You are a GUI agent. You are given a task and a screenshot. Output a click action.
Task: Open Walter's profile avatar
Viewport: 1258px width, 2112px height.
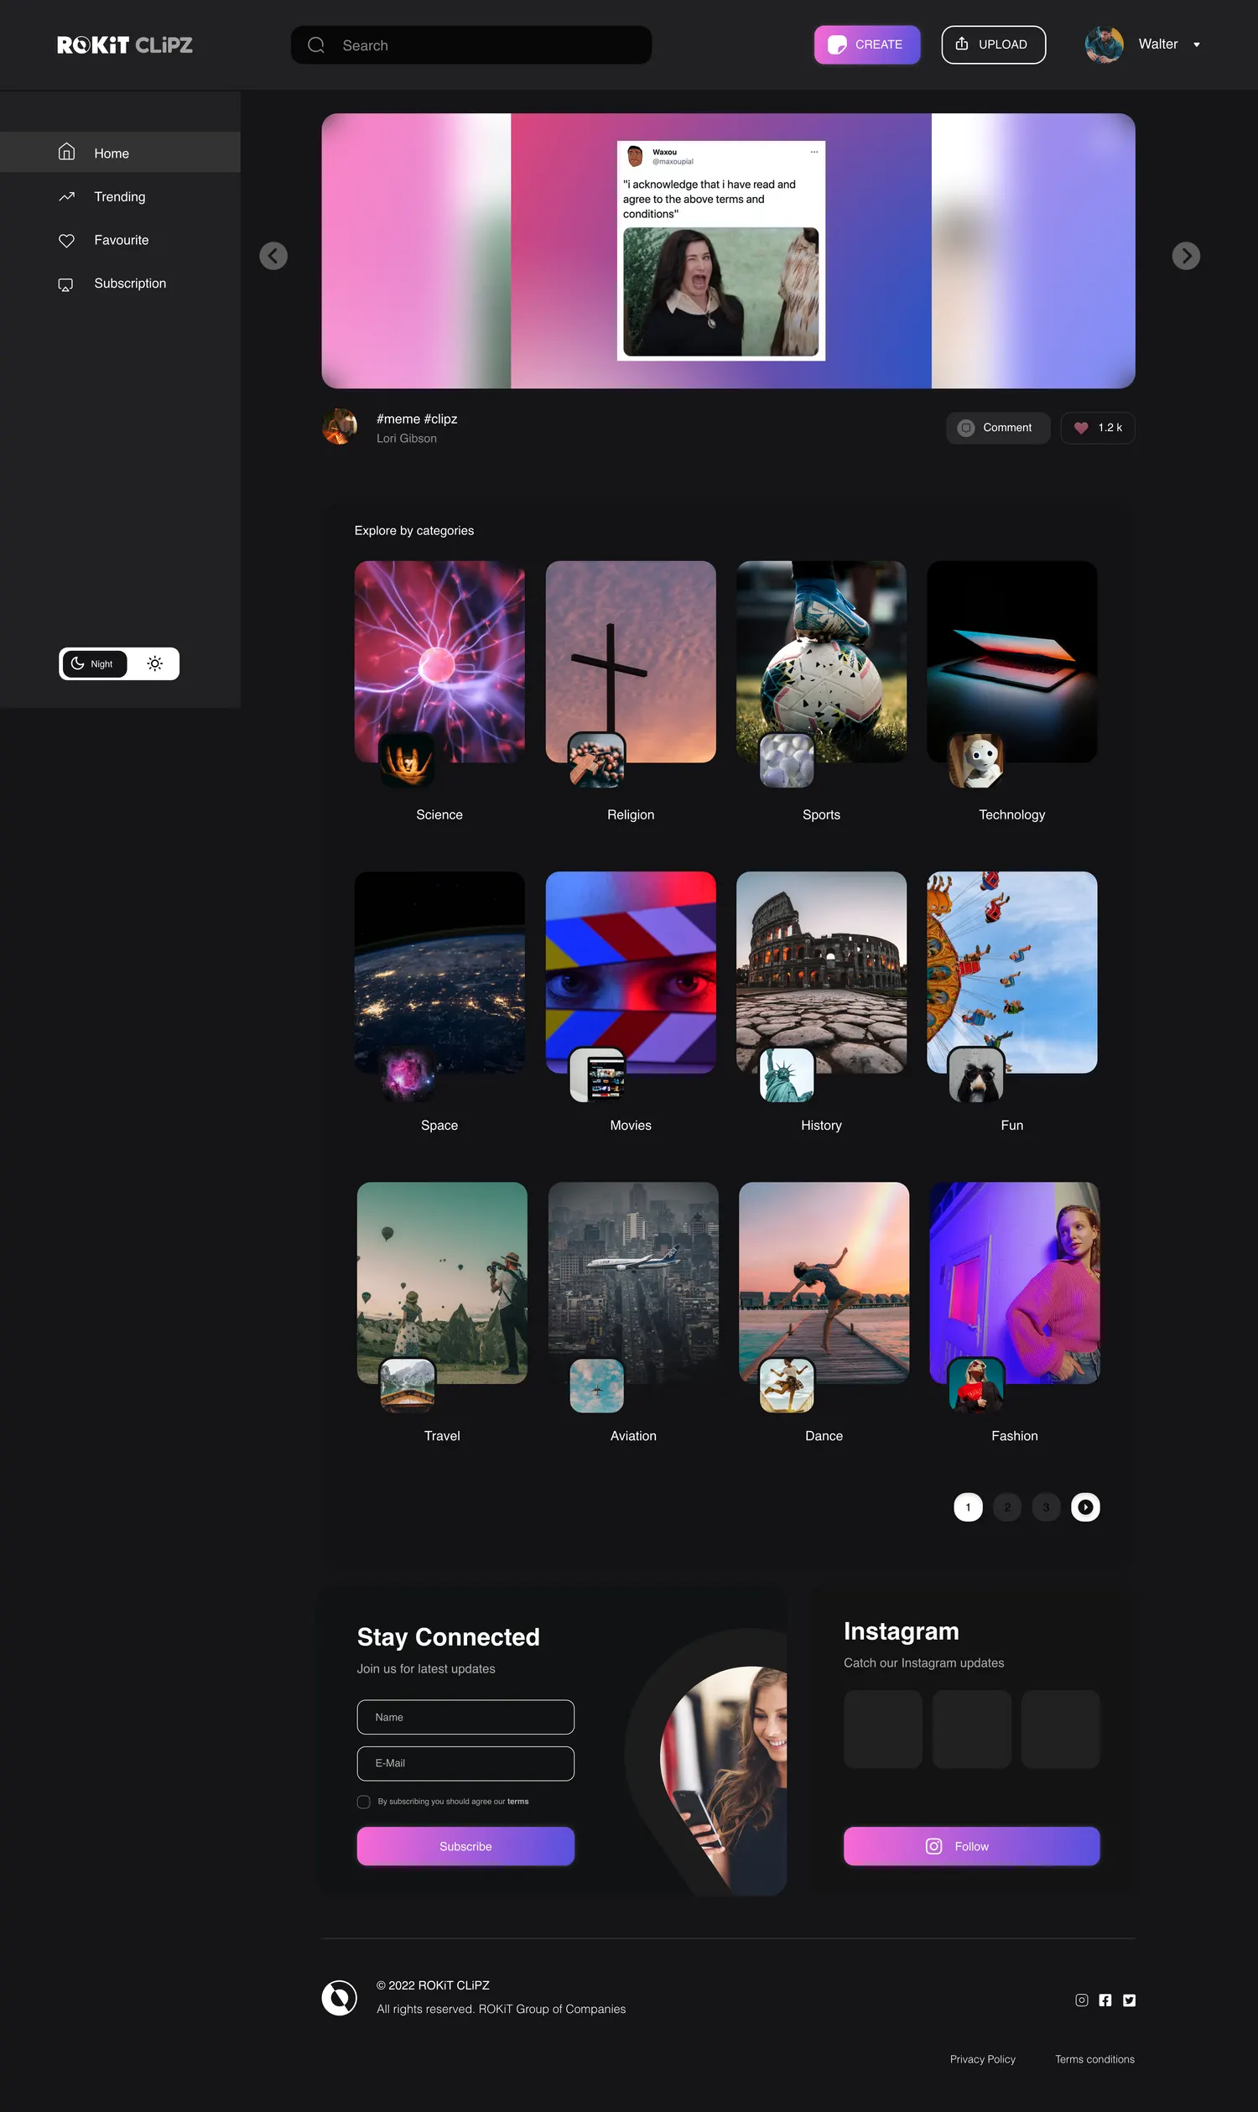coord(1104,45)
